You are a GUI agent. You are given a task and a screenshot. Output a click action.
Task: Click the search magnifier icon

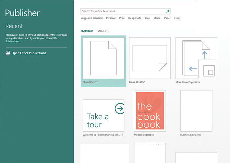(167, 11)
